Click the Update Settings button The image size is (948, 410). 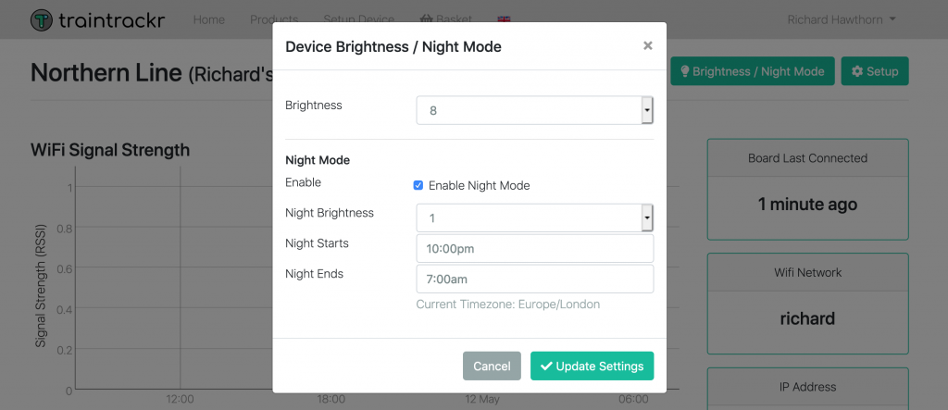[592, 366]
